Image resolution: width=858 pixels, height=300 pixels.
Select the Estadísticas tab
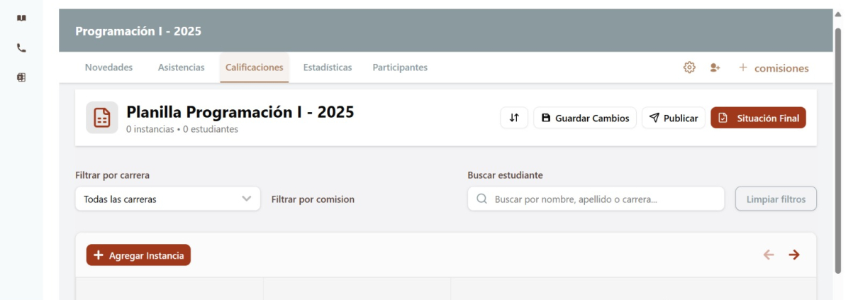(x=327, y=67)
